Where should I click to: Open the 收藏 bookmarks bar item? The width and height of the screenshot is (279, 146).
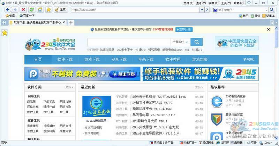pyautogui.click(x=10, y=16)
